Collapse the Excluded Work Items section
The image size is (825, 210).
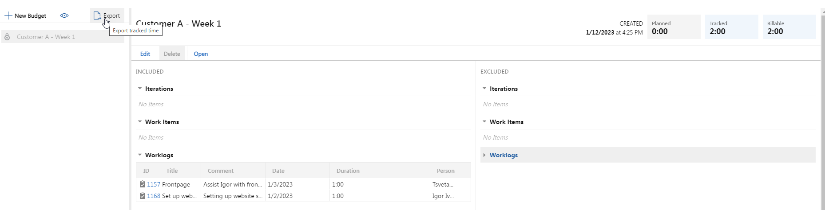(484, 121)
